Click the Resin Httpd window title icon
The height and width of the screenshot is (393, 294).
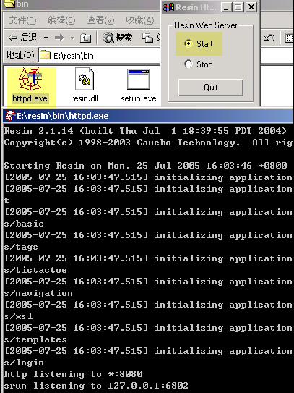[168, 7]
